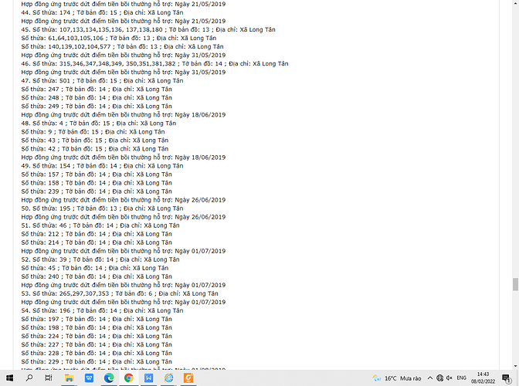Click line '52. Số thửa: 39'
Image resolution: width=519 pixels, height=386 pixels.
click(x=100, y=259)
